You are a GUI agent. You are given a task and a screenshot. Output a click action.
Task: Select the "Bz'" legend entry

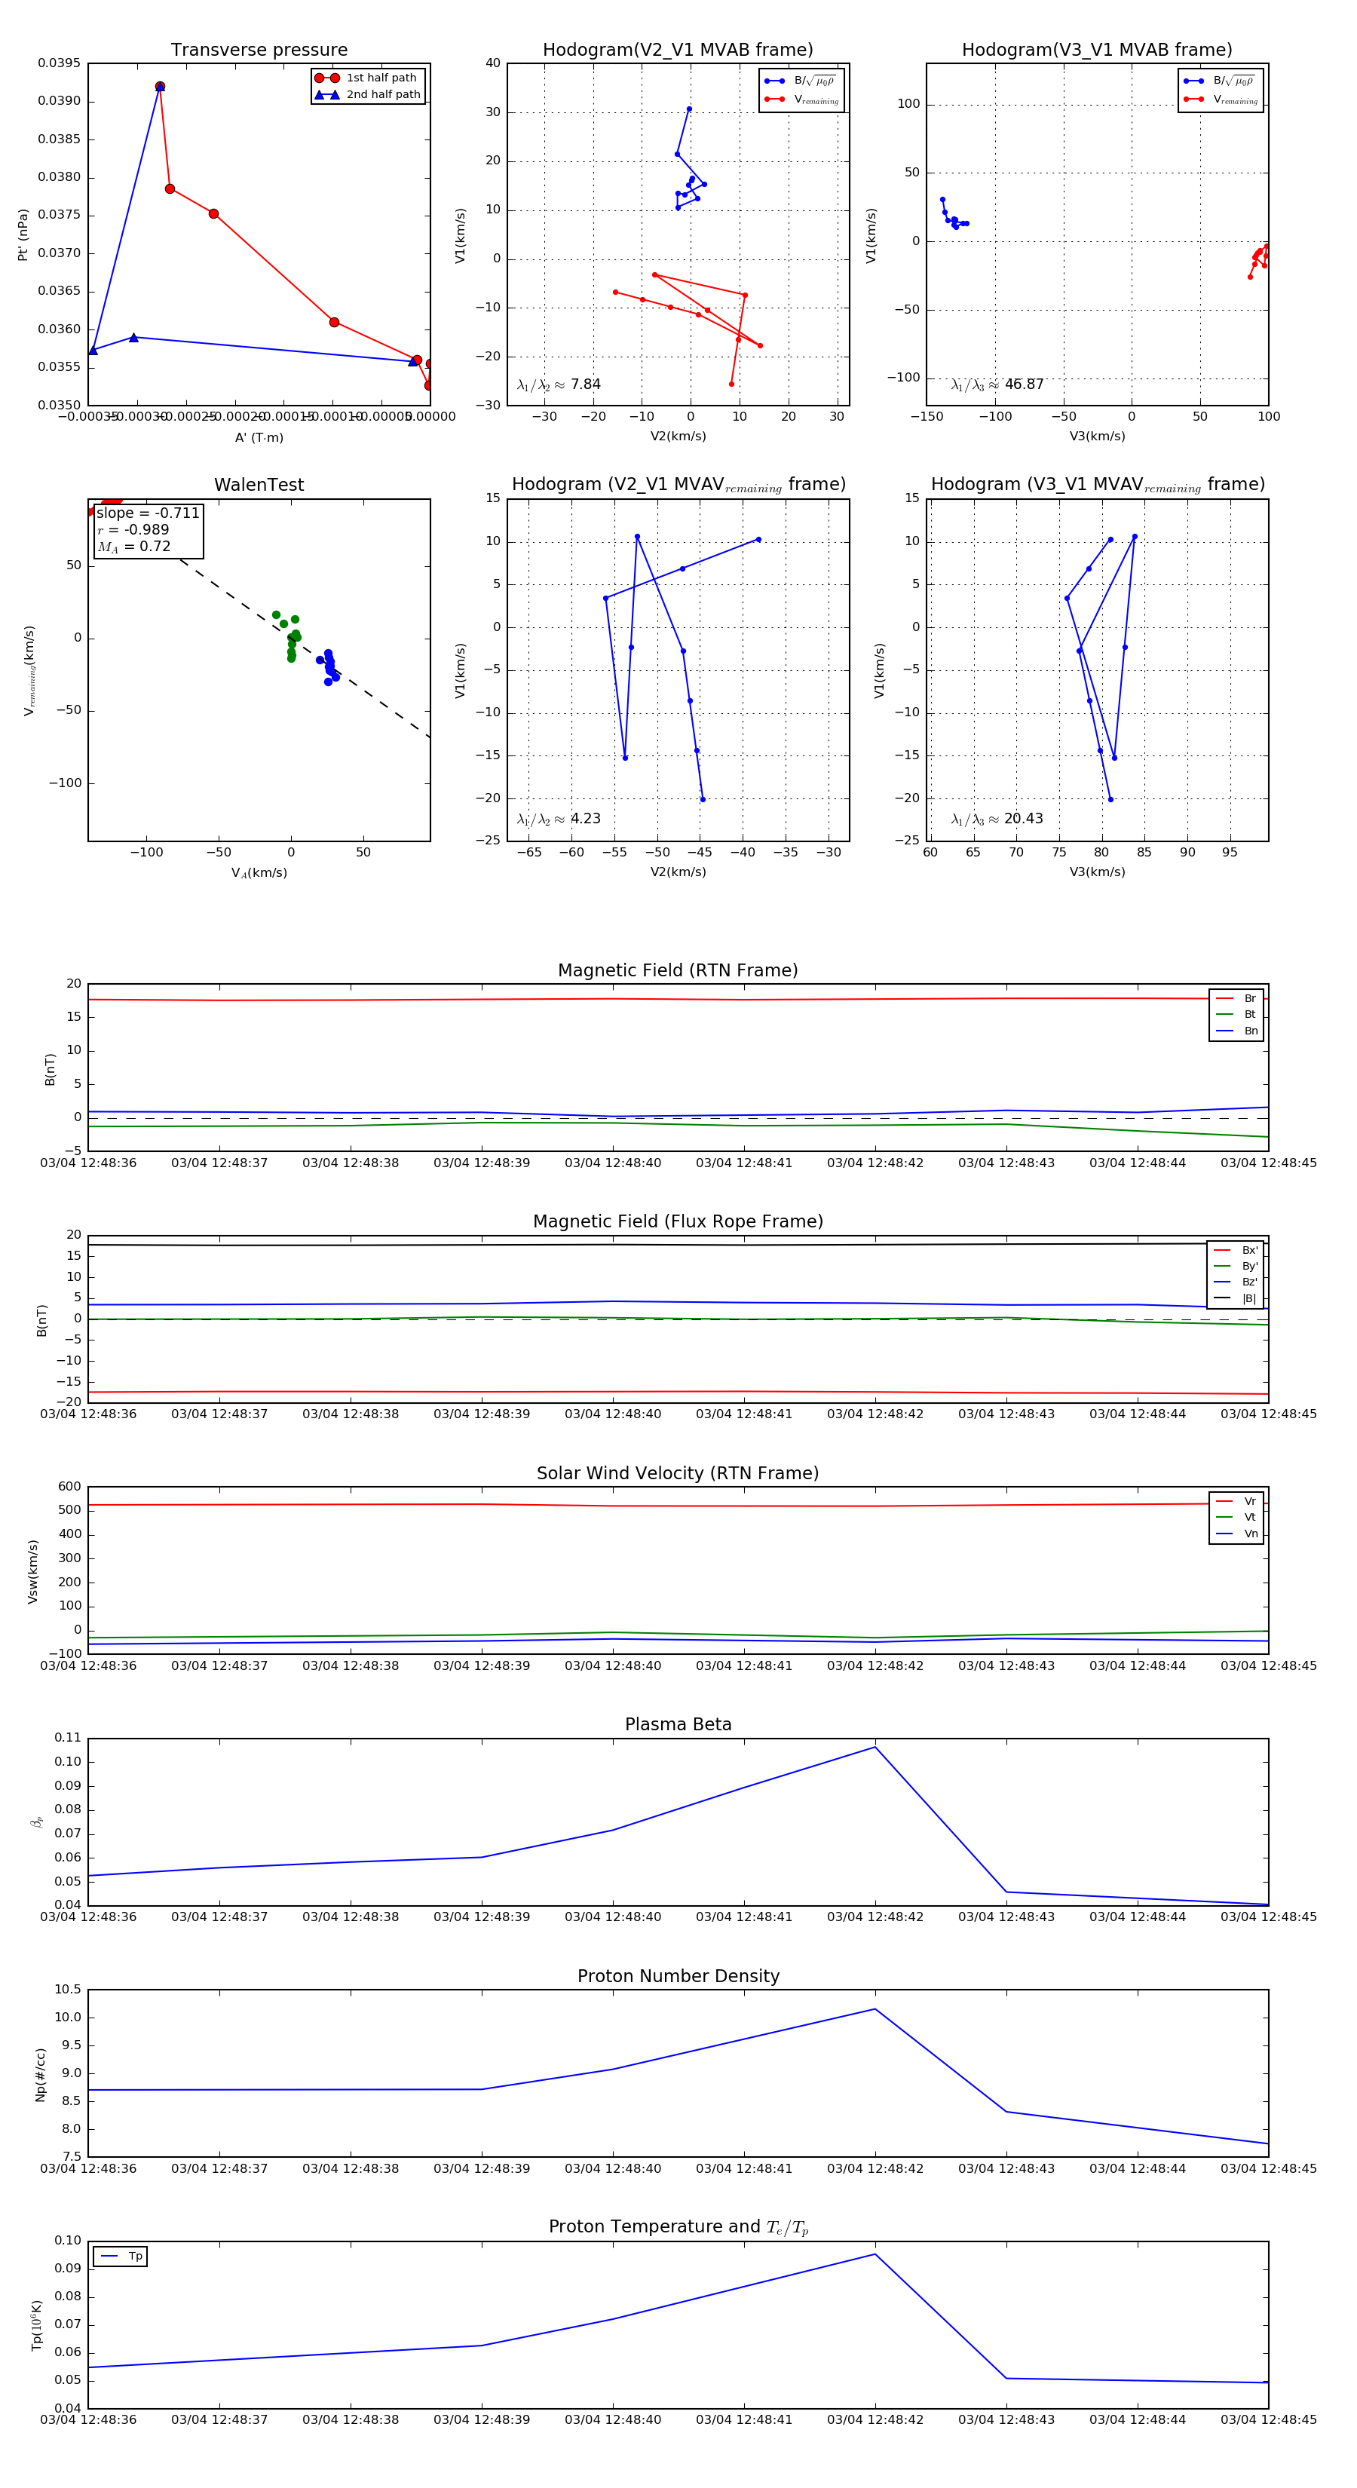coord(1236,1282)
